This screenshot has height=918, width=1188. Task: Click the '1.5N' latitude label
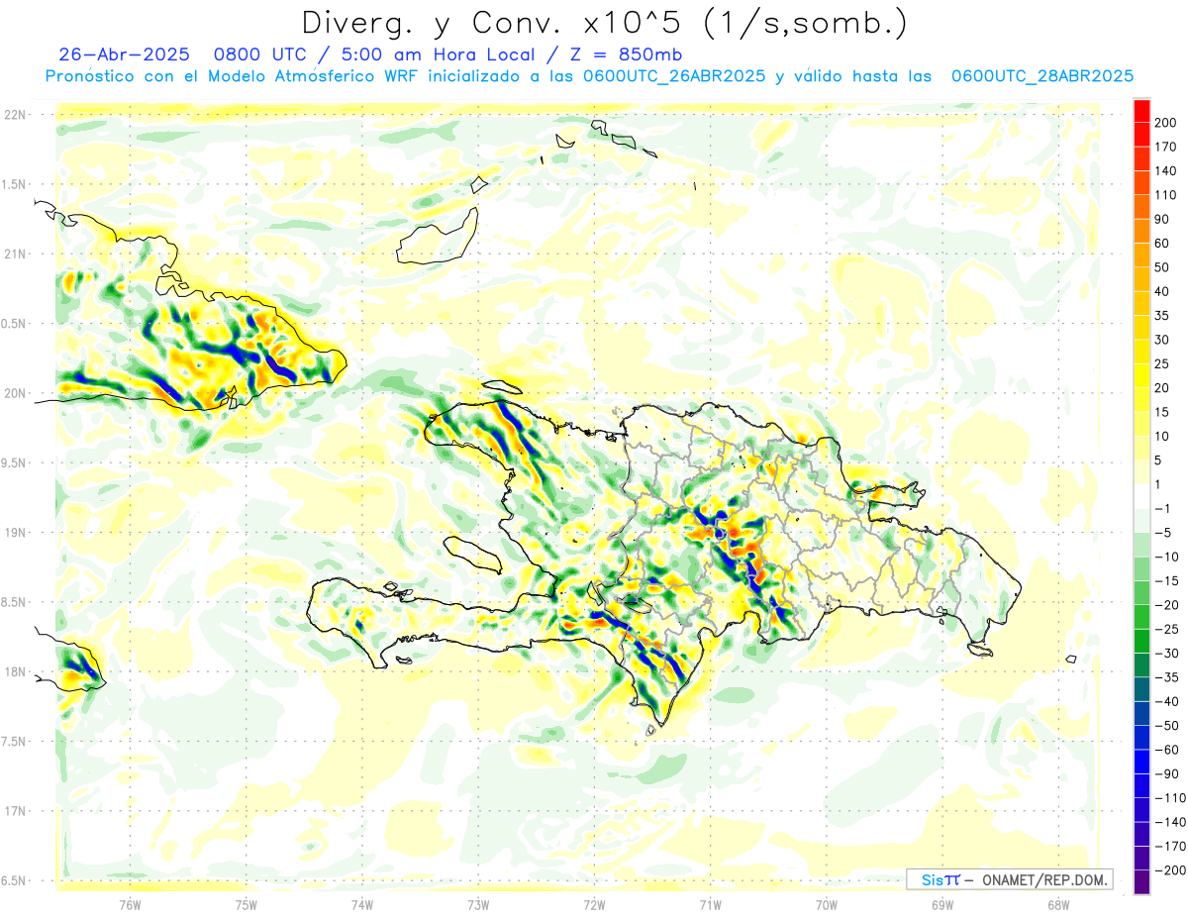coord(14,184)
